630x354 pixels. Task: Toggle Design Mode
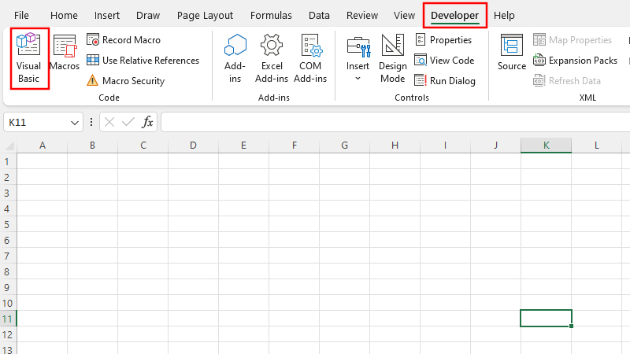click(x=392, y=58)
